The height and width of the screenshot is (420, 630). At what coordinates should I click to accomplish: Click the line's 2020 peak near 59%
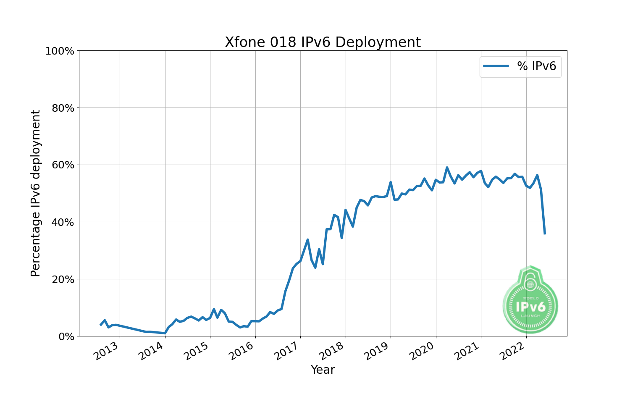click(447, 168)
